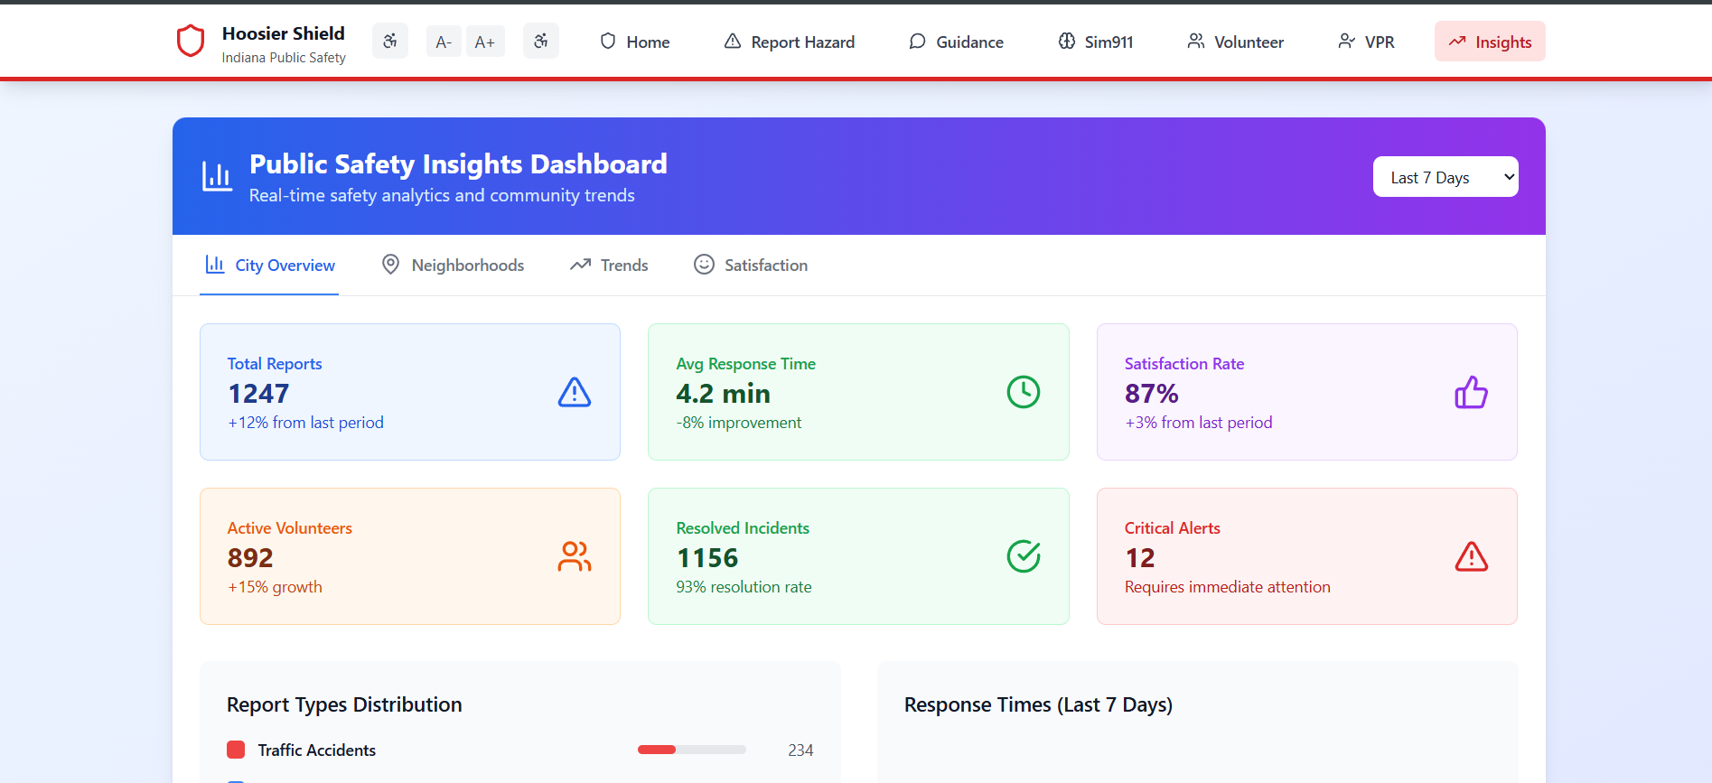Image resolution: width=1712 pixels, height=783 pixels.
Task: Click "Public Safety Insights Dashboard" title
Action: (458, 163)
